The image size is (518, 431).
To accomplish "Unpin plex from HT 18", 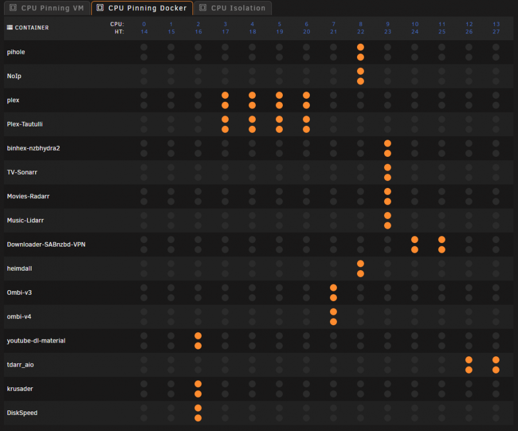I will [x=252, y=105].
